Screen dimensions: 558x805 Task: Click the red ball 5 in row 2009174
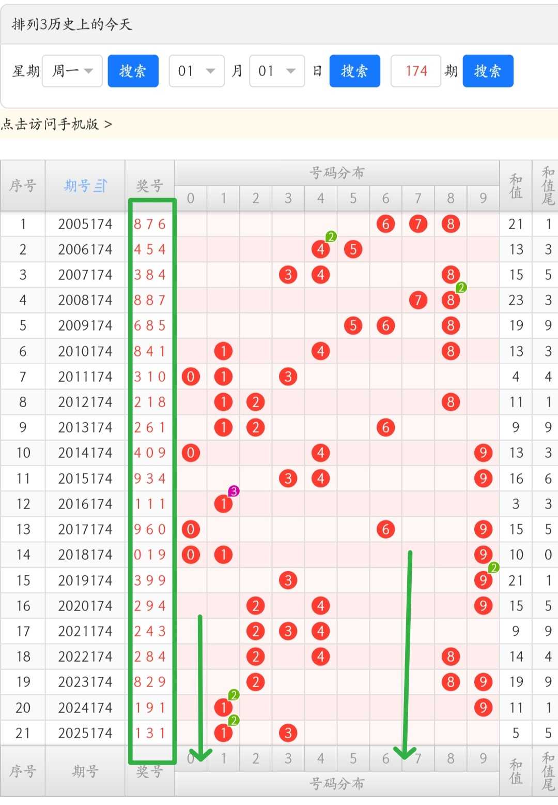coord(353,325)
